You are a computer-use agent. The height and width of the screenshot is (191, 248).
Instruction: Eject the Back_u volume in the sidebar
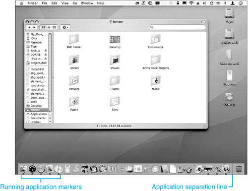point(46,51)
